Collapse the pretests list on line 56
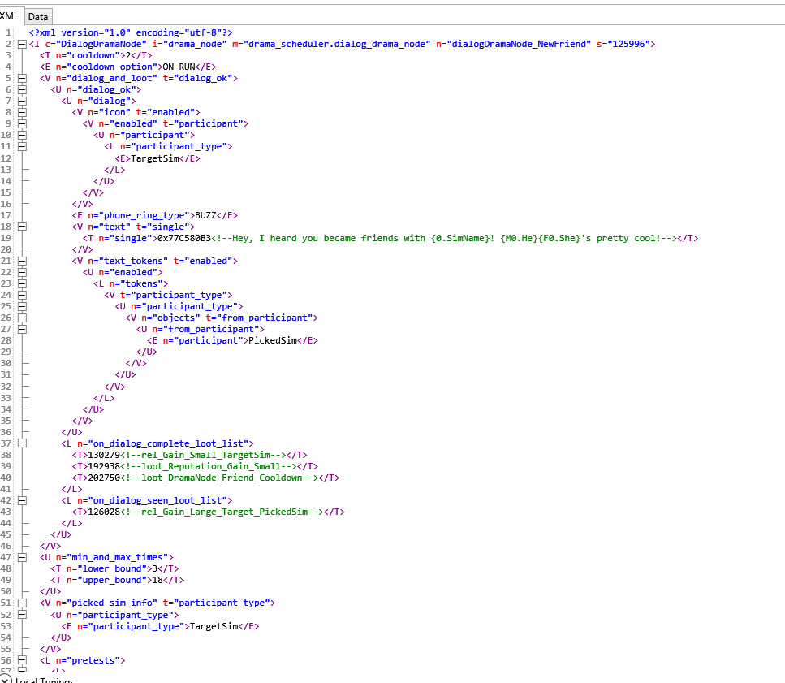 pyautogui.click(x=22, y=660)
